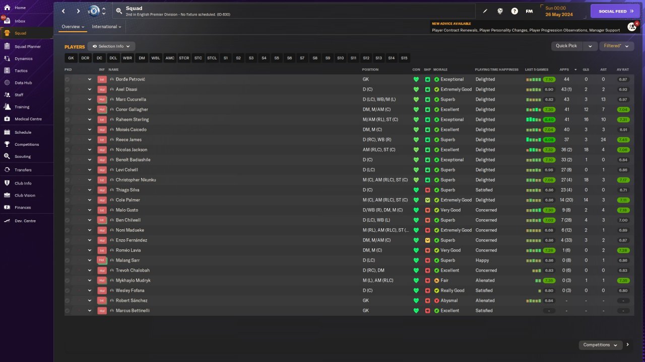Image resolution: width=645 pixels, height=362 pixels.
Task: Expand the Overview view dropdown
Action: click(73, 27)
